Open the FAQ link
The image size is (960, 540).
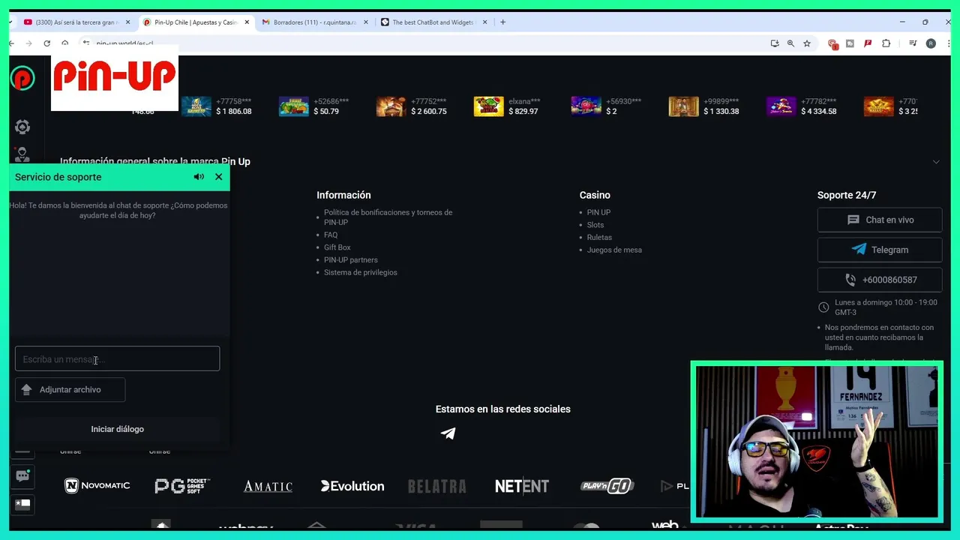tap(331, 235)
